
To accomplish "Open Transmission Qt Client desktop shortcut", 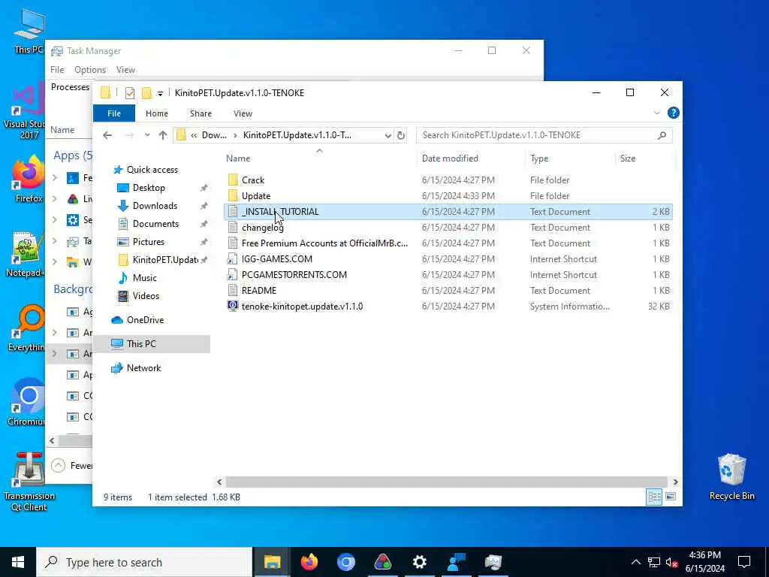I will point(29,481).
